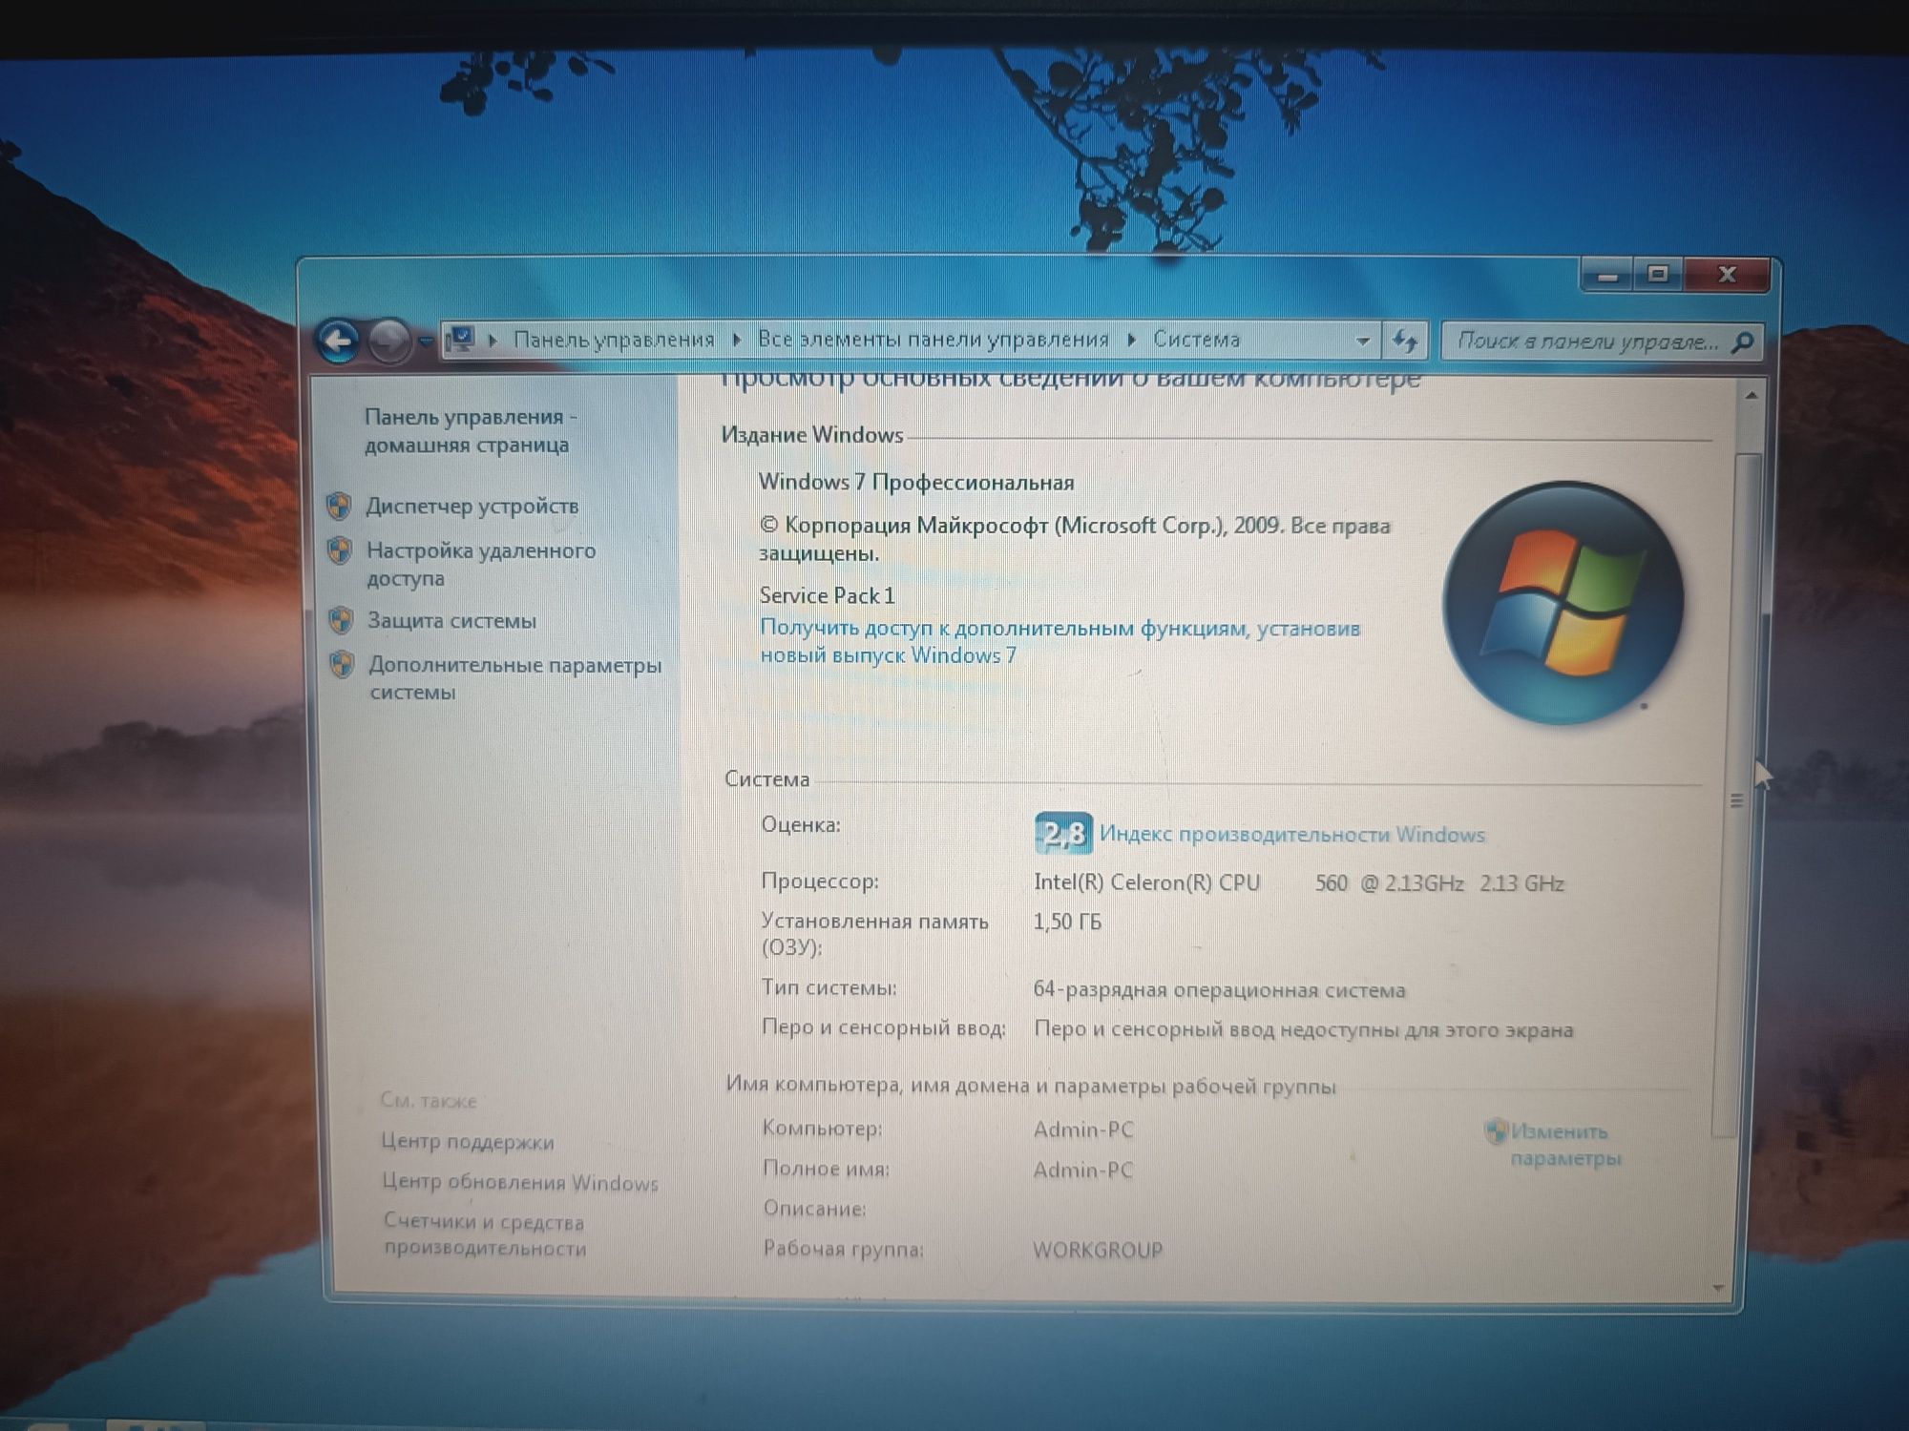Image resolution: width=1909 pixels, height=1431 pixels.
Task: Select 'Все элементы панели управления' breadcrumb
Action: 933,340
